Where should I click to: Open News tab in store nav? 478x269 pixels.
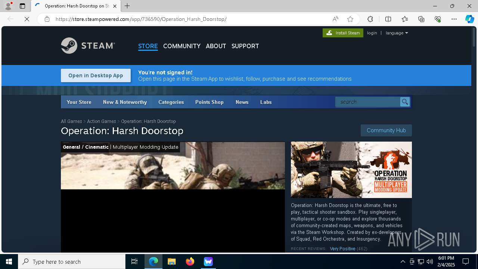[242, 102]
